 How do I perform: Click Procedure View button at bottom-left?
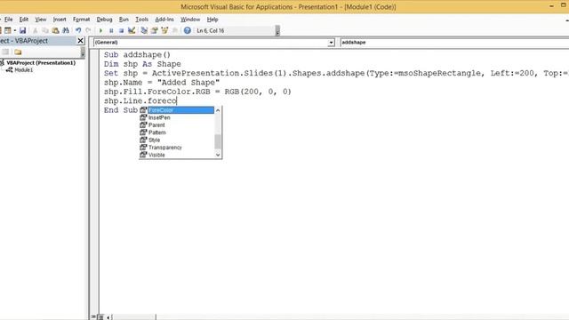pyautogui.click(x=93, y=317)
